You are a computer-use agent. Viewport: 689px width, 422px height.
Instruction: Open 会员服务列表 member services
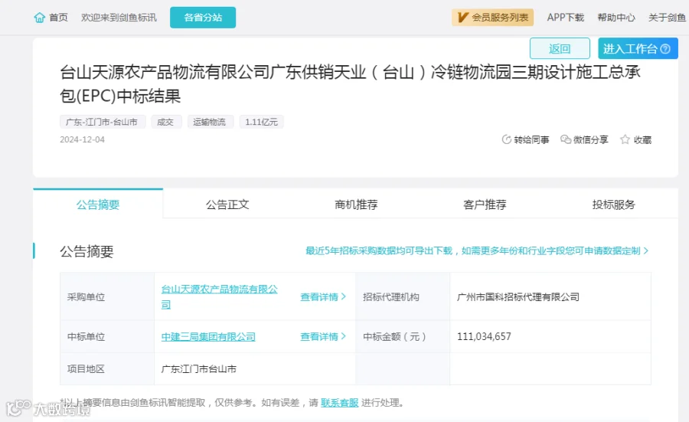(x=492, y=18)
